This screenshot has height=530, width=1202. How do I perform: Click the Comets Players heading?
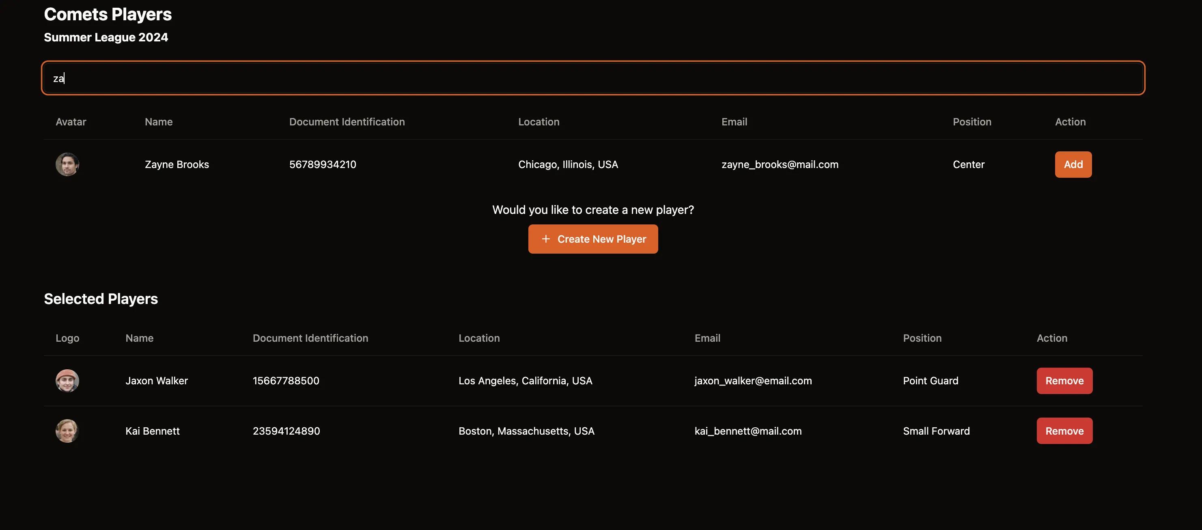point(108,15)
